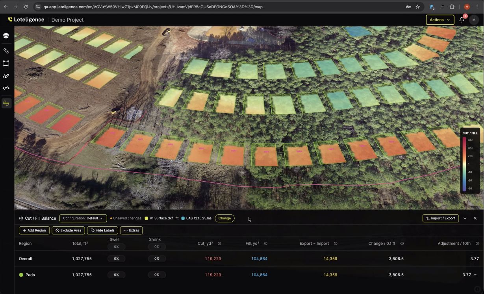Image resolution: width=484 pixels, height=294 pixels.
Task: Open the Pads row more options menu
Action: click(476, 275)
